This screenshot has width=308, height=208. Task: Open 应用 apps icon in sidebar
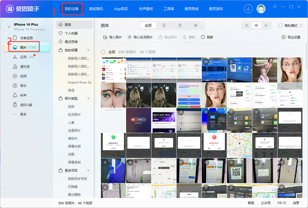15,57
